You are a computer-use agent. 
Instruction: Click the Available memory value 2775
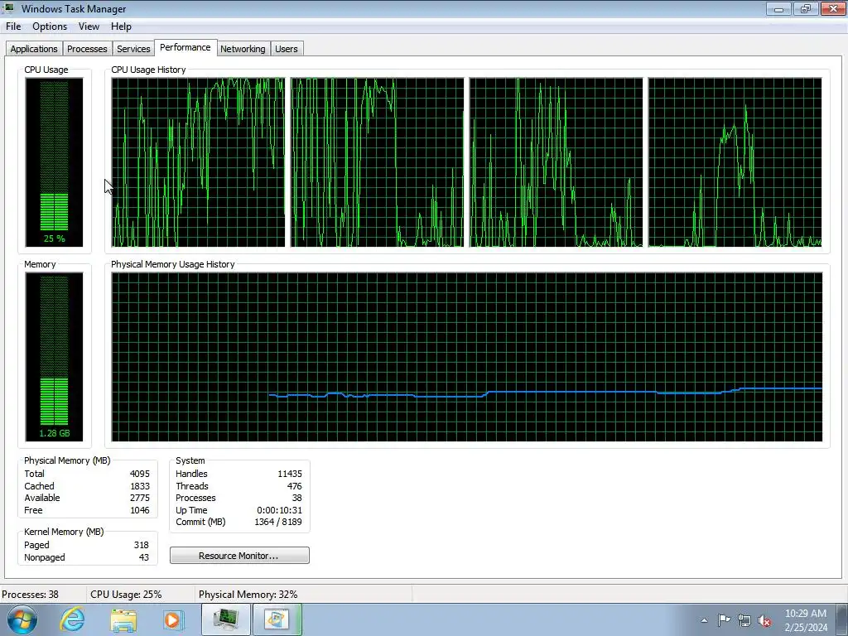pyautogui.click(x=139, y=498)
